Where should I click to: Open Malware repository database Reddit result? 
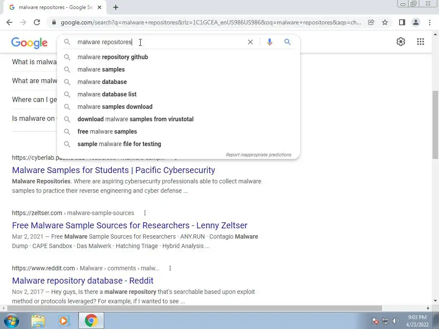point(83,281)
